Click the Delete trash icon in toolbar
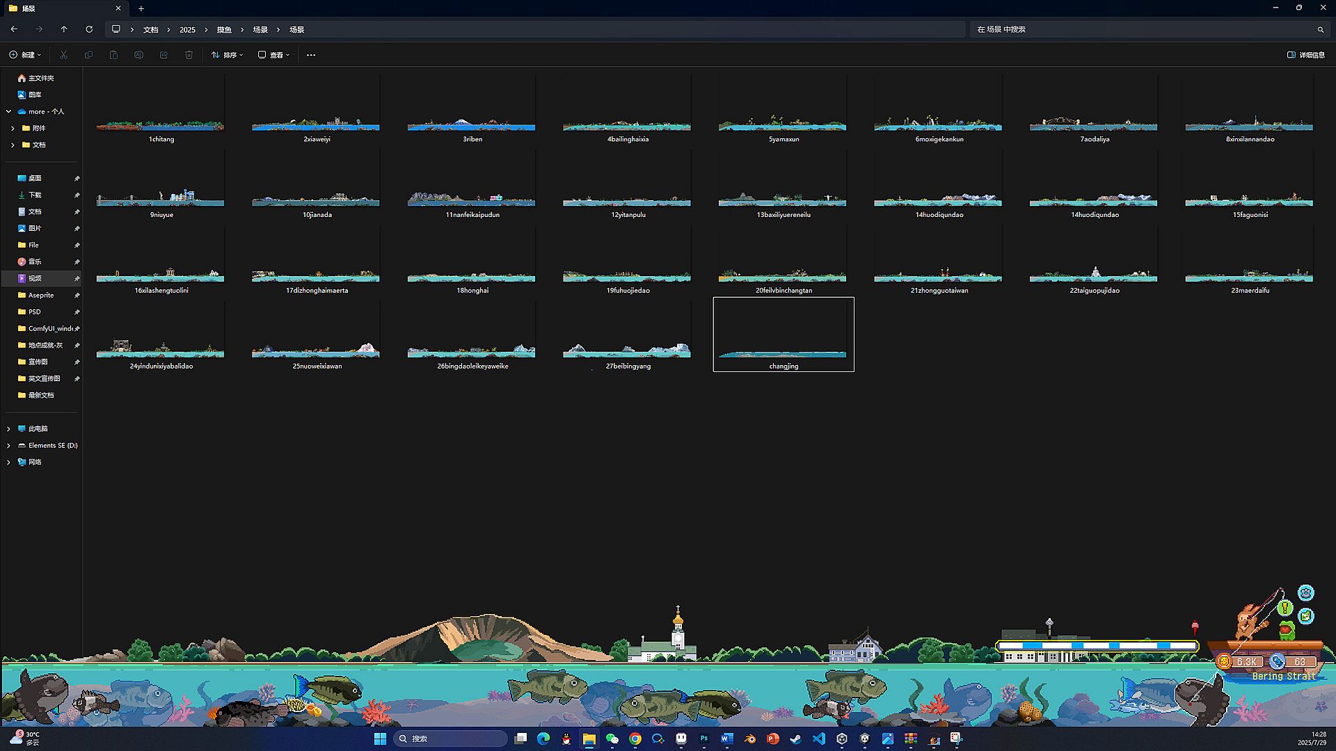This screenshot has width=1336, height=751. pos(189,55)
